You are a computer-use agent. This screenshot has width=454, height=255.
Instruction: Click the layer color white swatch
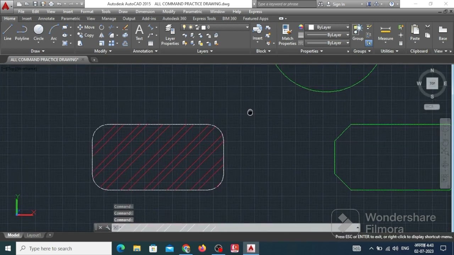click(204, 27)
